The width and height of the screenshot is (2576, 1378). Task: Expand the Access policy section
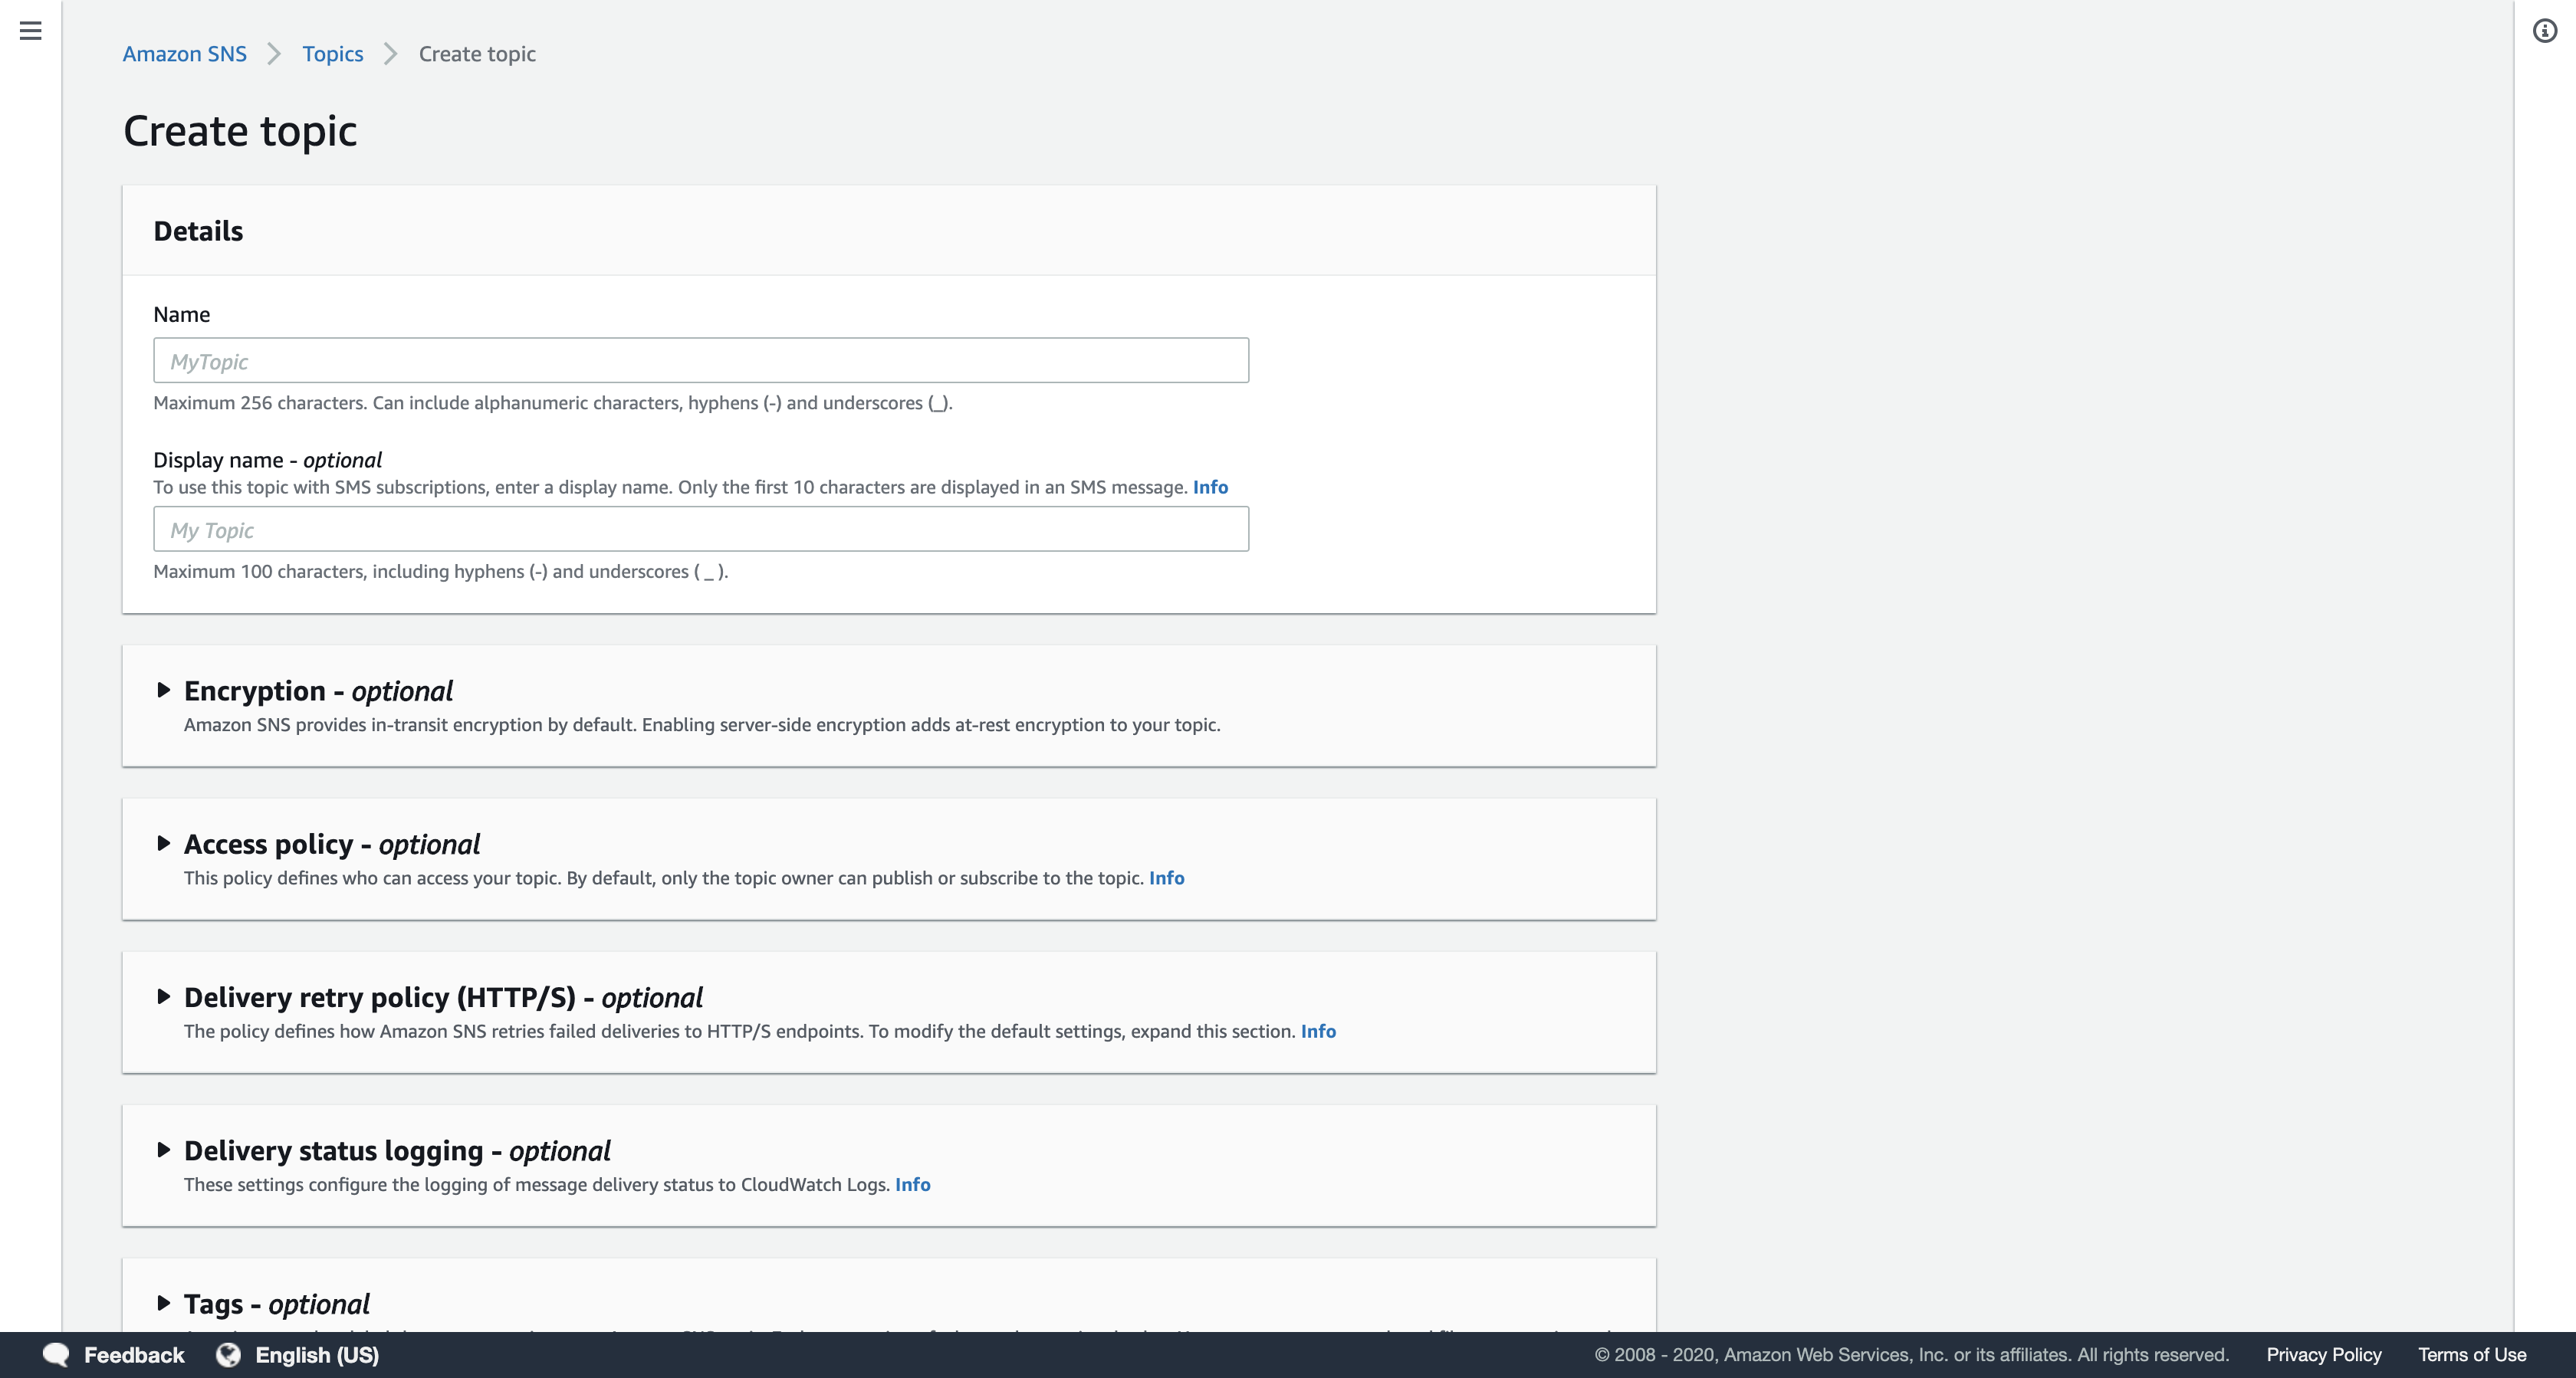[x=164, y=843]
